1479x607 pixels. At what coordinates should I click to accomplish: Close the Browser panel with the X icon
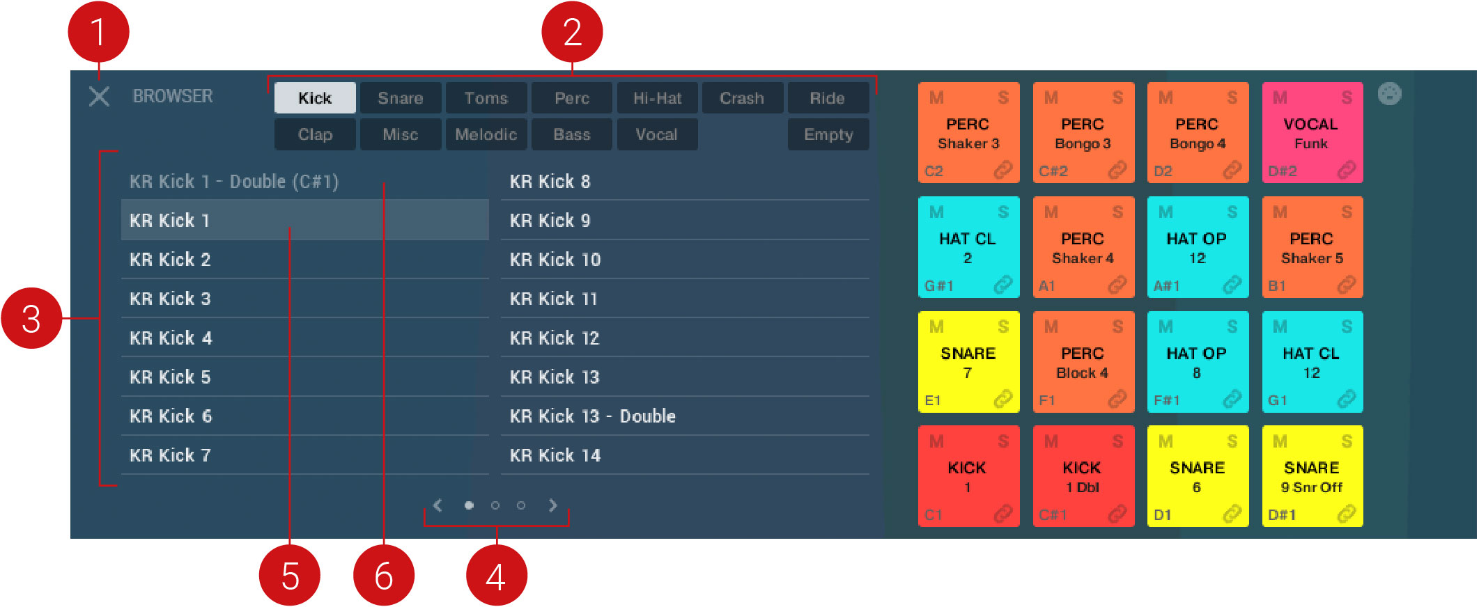click(x=100, y=96)
